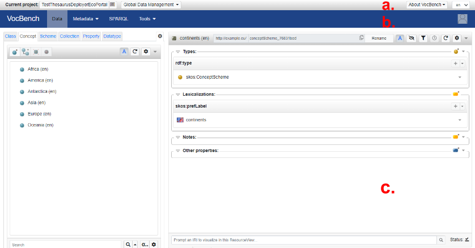This screenshot has height=248, width=475.
Task: Open the Tools menu
Action: (x=147, y=19)
